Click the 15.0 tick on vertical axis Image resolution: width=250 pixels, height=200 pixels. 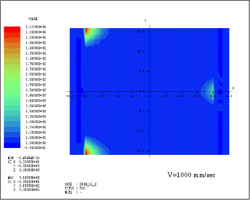[141, 31]
